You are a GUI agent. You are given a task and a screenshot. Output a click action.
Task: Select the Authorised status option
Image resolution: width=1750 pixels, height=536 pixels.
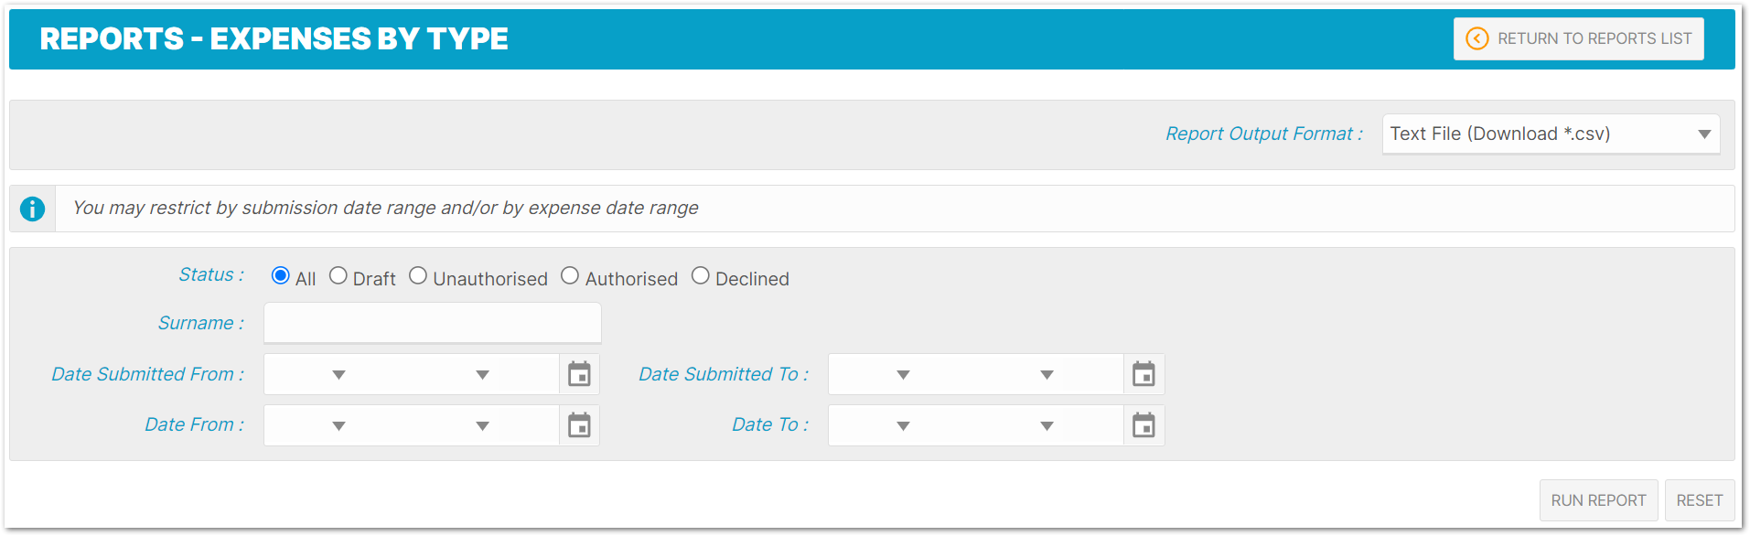570,275
